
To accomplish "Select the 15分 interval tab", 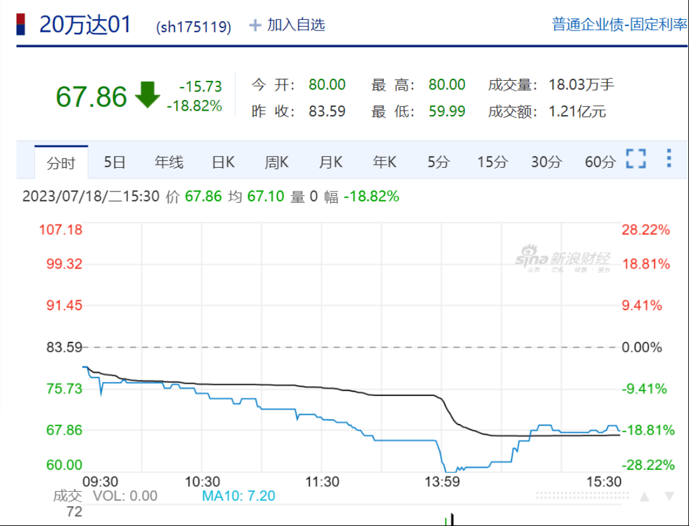I will pos(492,162).
